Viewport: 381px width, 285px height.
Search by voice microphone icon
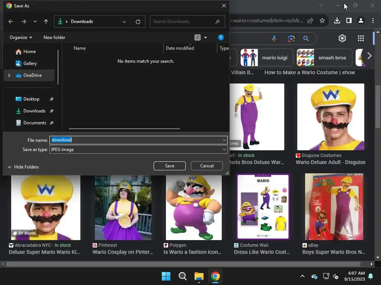tap(274, 38)
